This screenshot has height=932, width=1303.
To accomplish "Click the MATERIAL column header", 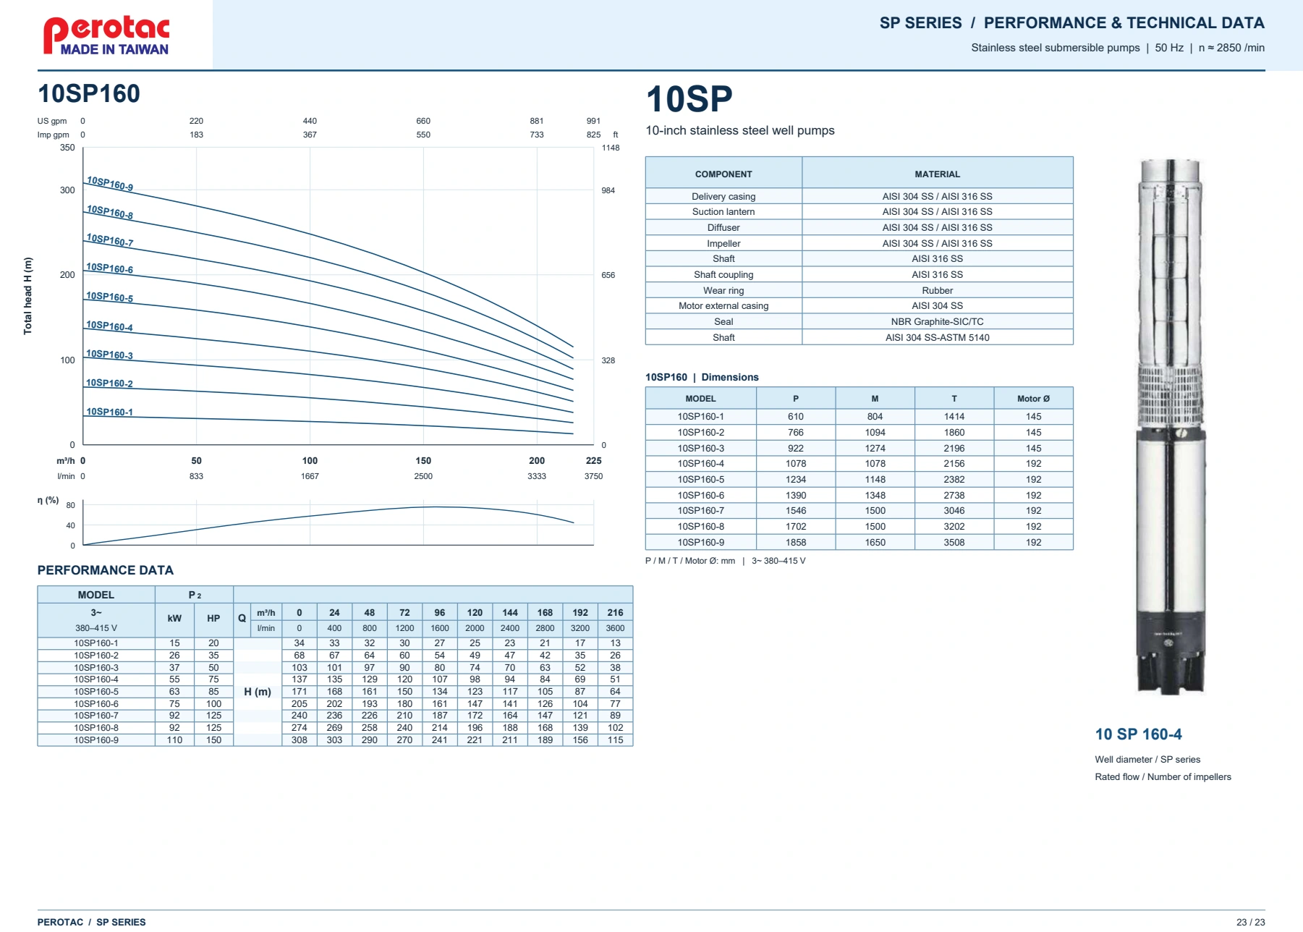I will click(937, 174).
